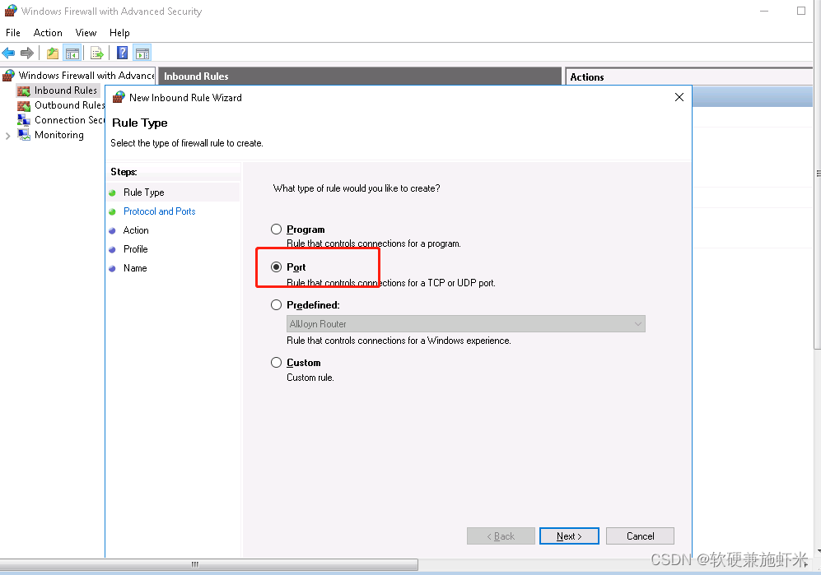Maximize the Windows Firewall main window

[x=801, y=11]
